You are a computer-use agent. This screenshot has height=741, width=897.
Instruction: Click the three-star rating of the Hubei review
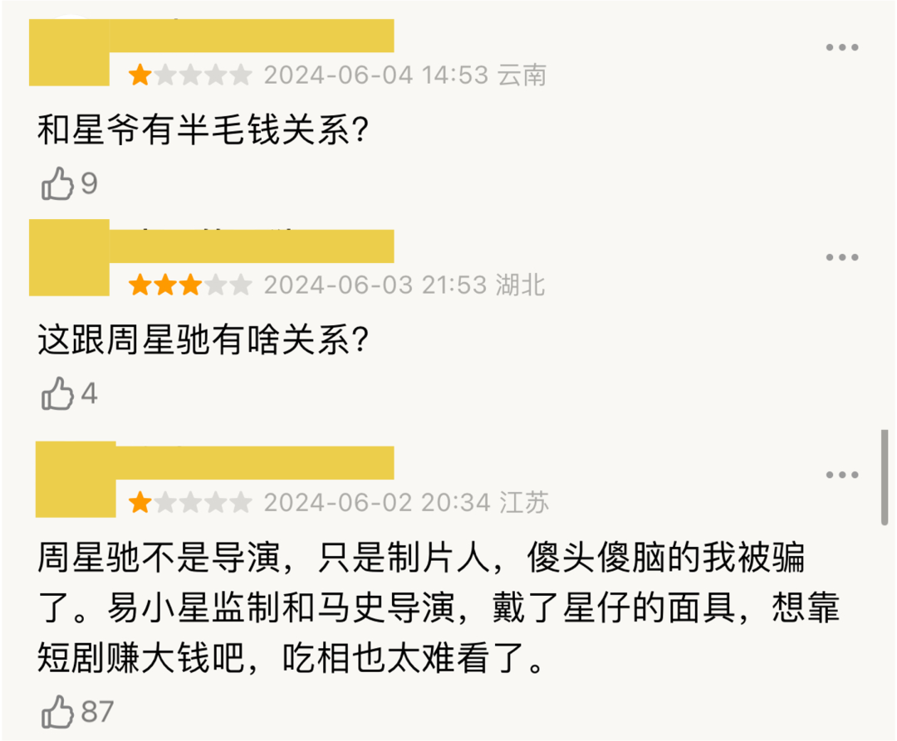coord(191,285)
